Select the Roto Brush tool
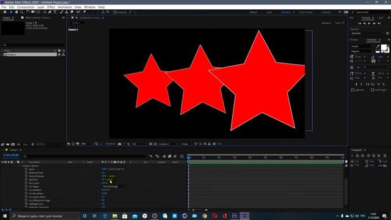This screenshot has height=220, width=391. (x=79, y=12)
